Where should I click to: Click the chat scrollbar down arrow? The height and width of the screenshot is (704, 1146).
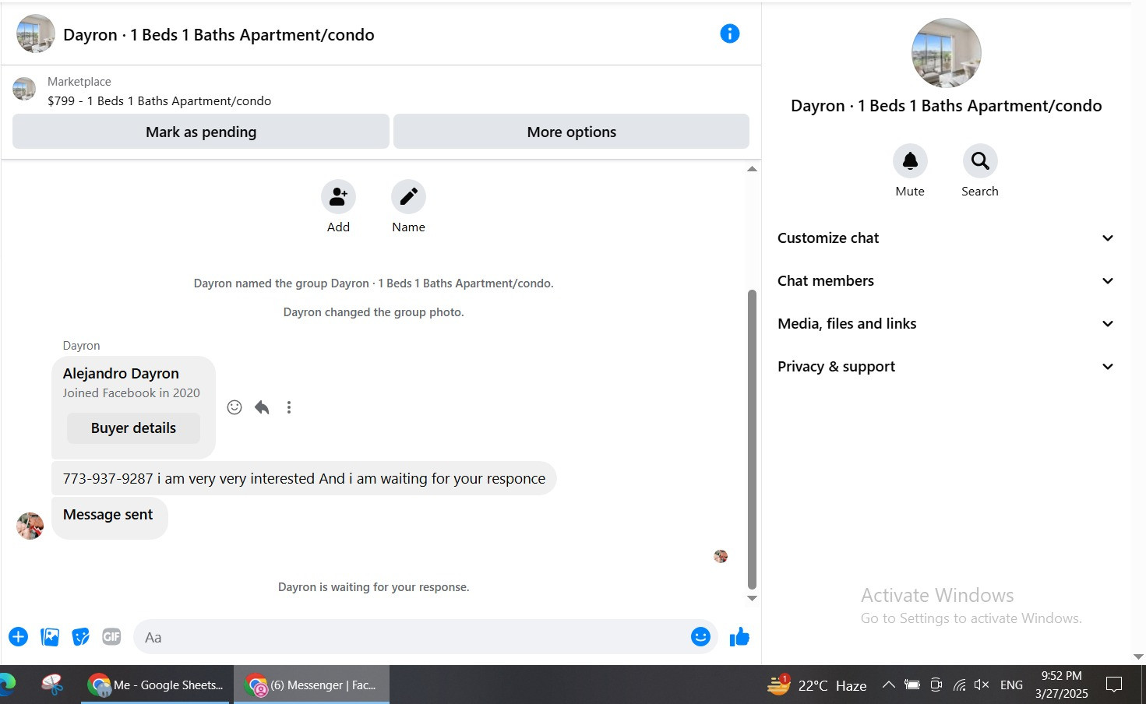click(x=752, y=598)
